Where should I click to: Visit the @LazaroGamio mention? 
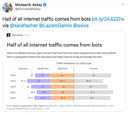tap(55, 26)
